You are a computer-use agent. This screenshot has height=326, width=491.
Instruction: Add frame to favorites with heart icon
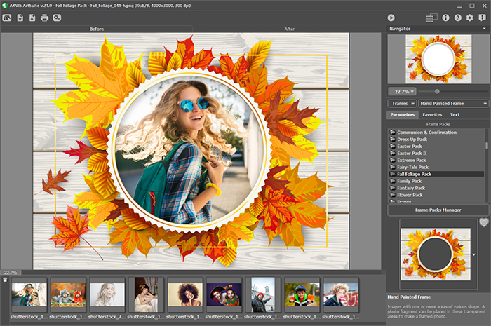(483, 223)
